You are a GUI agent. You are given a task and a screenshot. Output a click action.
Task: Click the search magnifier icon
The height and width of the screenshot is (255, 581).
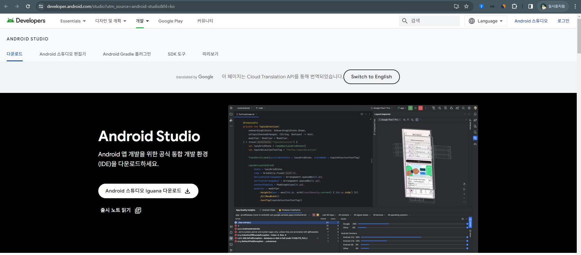pyautogui.click(x=404, y=21)
